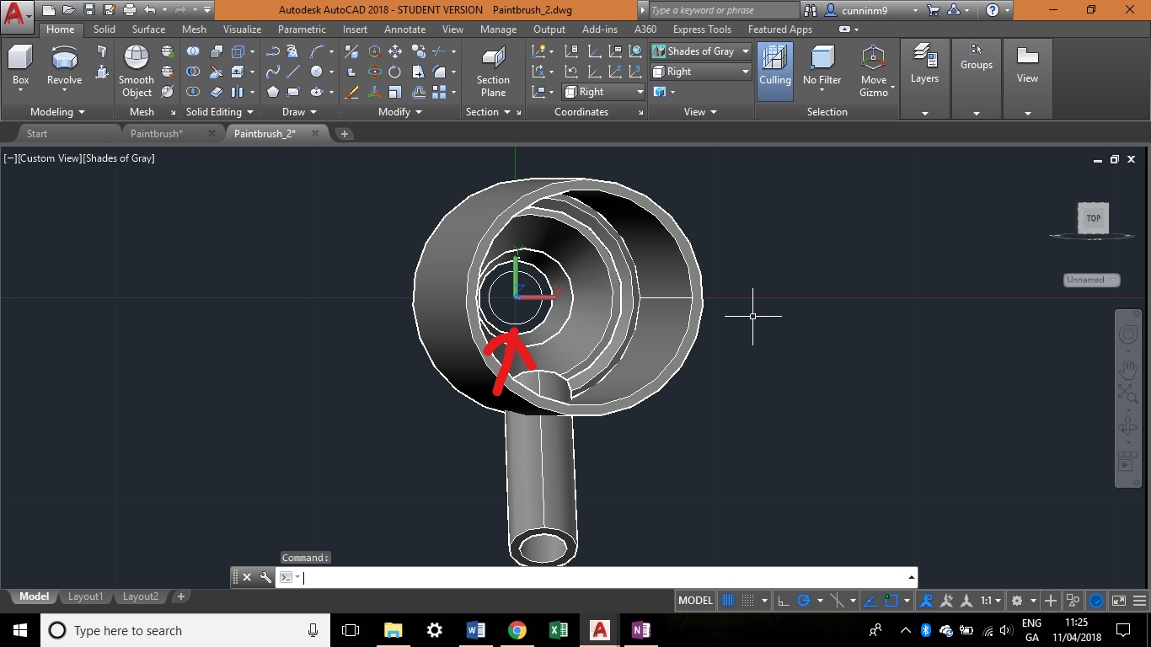Open Microsoft Word from the taskbar
1151x647 pixels.
click(x=475, y=630)
